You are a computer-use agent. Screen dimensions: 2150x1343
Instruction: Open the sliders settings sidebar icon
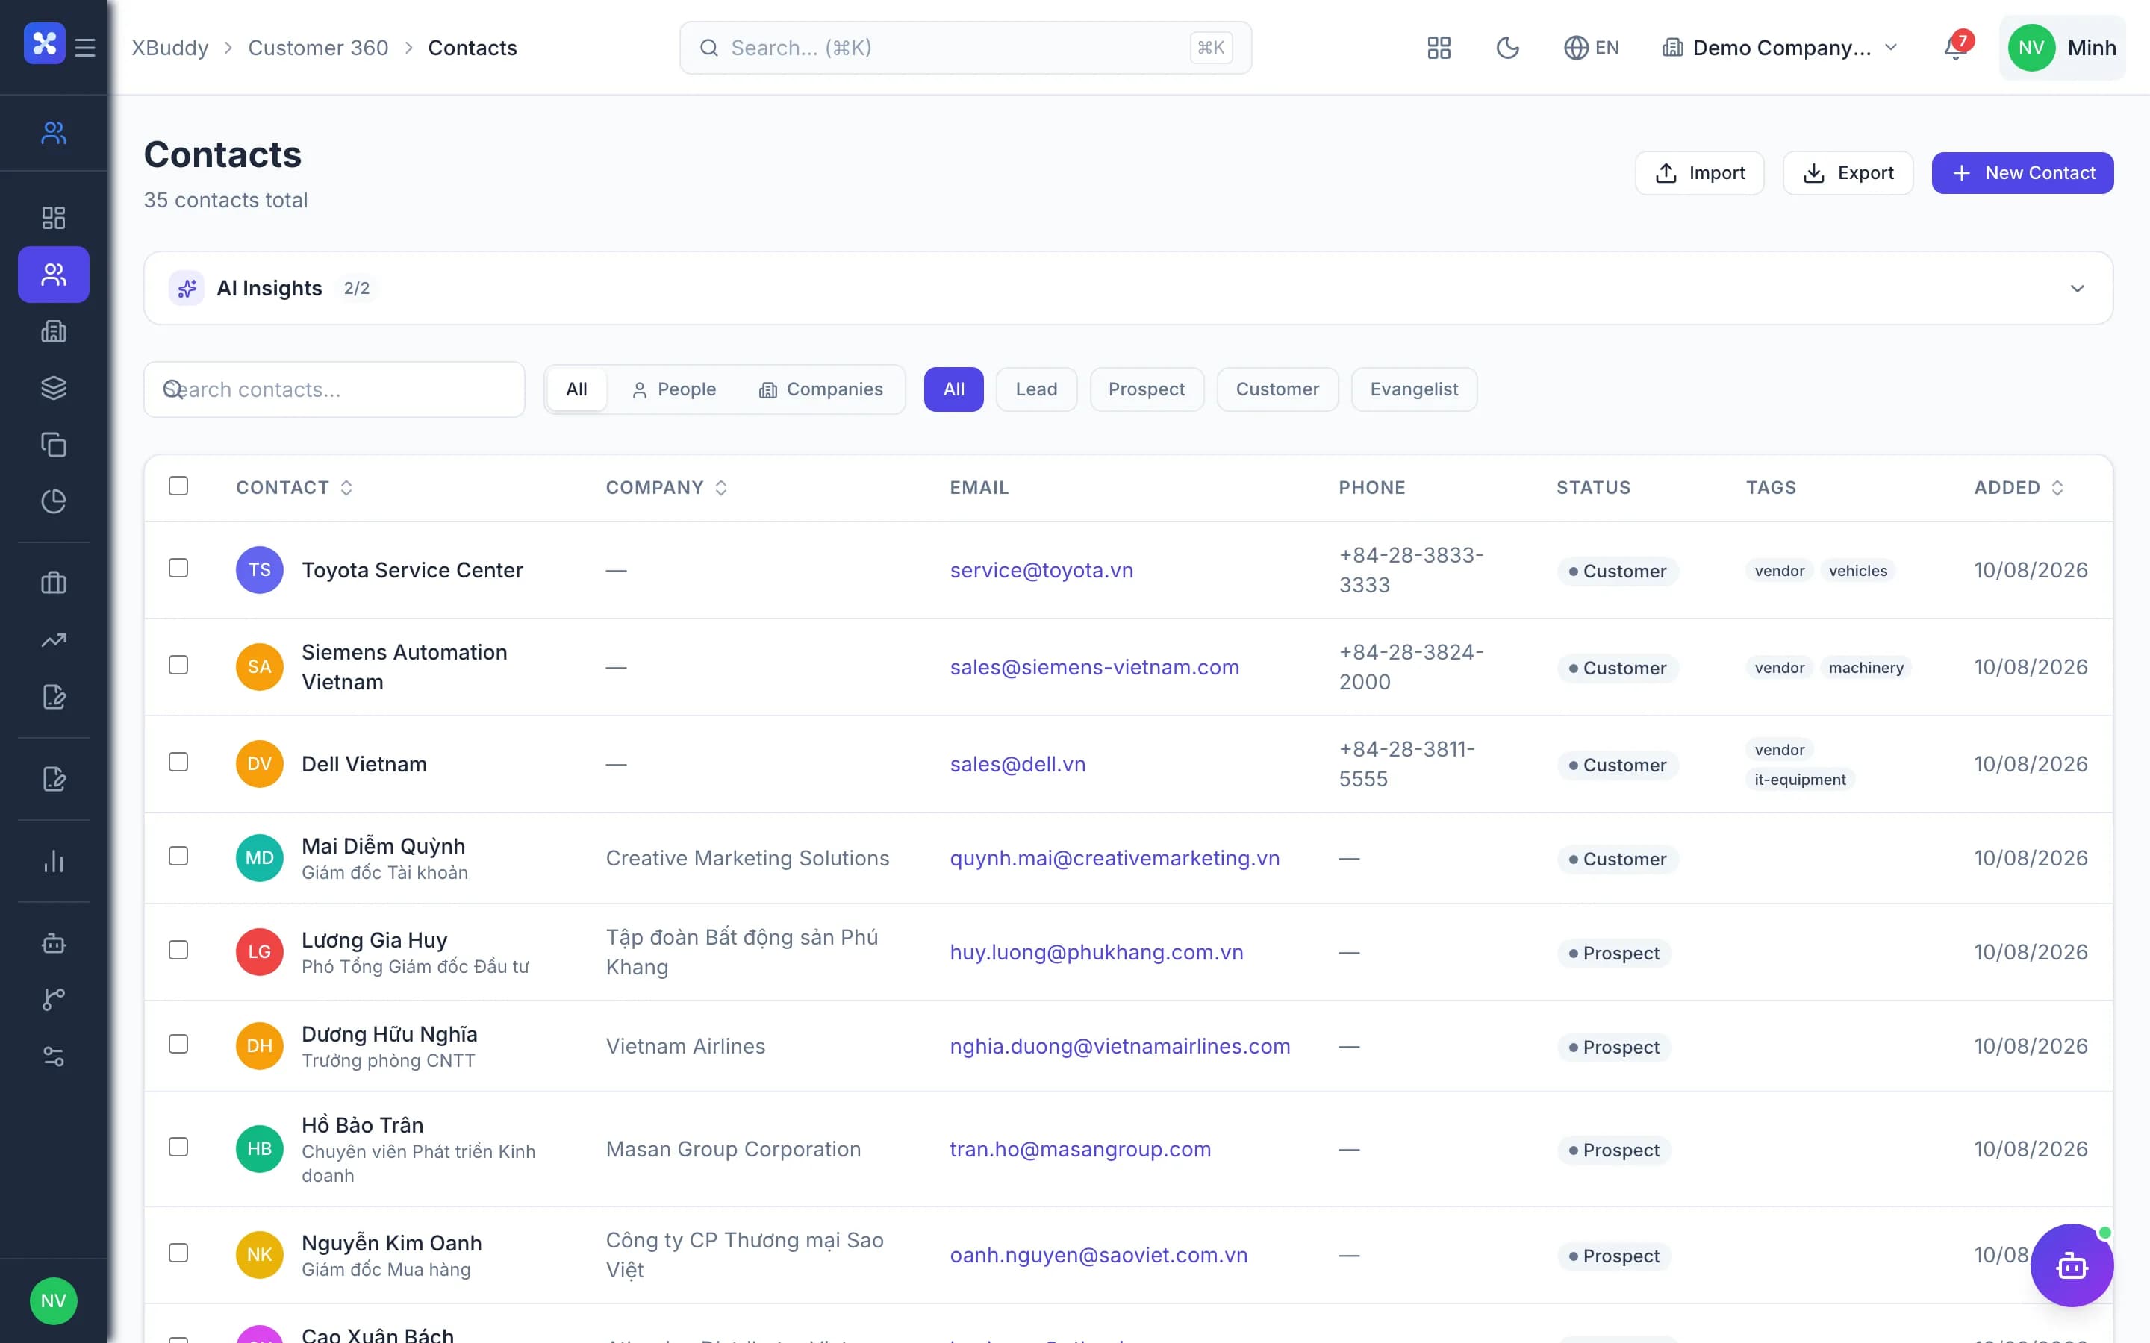coord(53,1056)
